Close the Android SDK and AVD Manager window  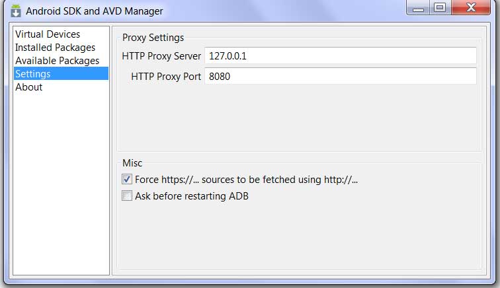[x=471, y=7]
